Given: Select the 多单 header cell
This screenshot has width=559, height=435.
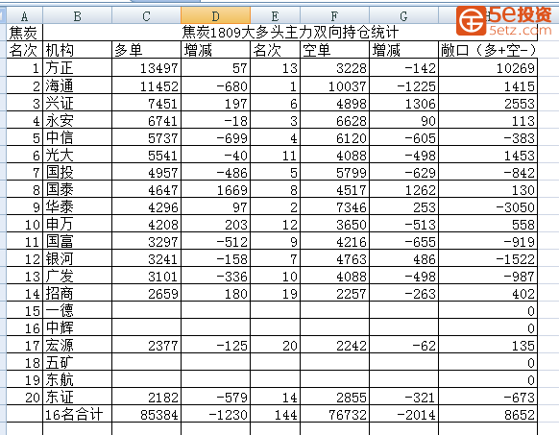Looking at the screenshot, I should pos(147,50).
